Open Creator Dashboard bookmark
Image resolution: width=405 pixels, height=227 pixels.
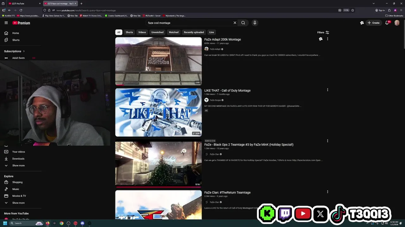click(116, 15)
